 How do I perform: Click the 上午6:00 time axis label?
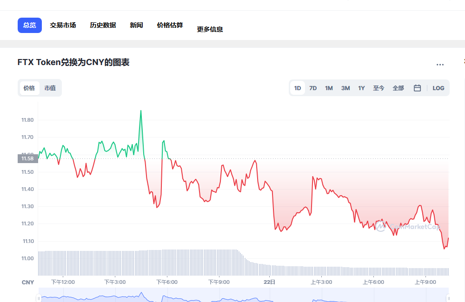(373, 282)
